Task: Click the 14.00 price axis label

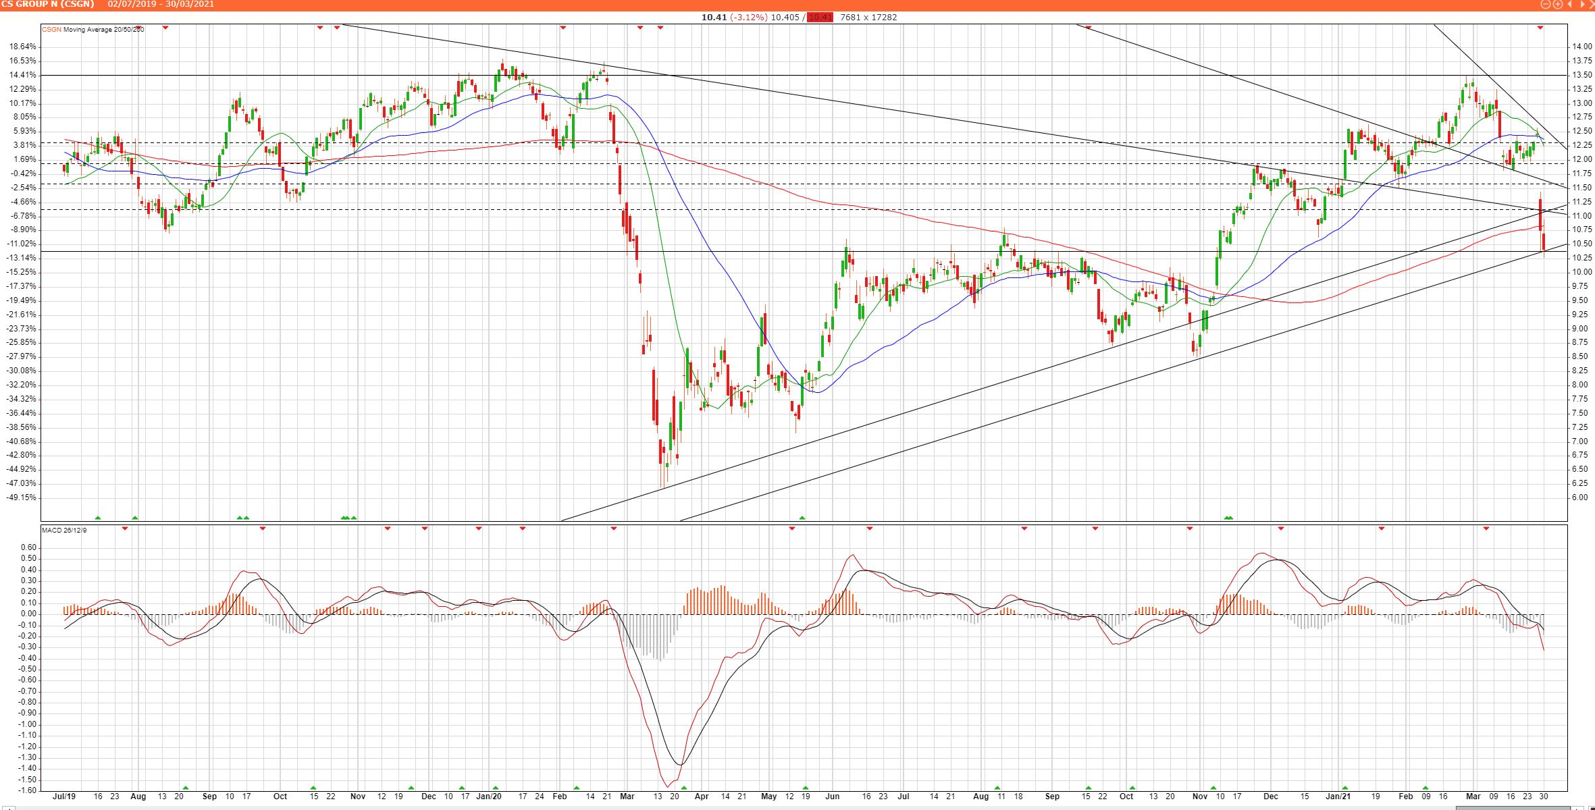Action: point(1582,47)
